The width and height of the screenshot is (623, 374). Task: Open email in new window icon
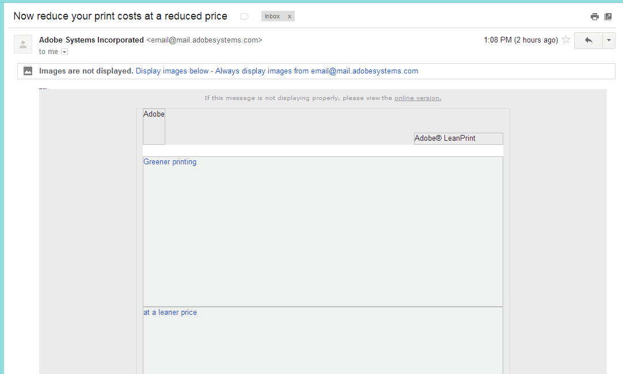(608, 17)
